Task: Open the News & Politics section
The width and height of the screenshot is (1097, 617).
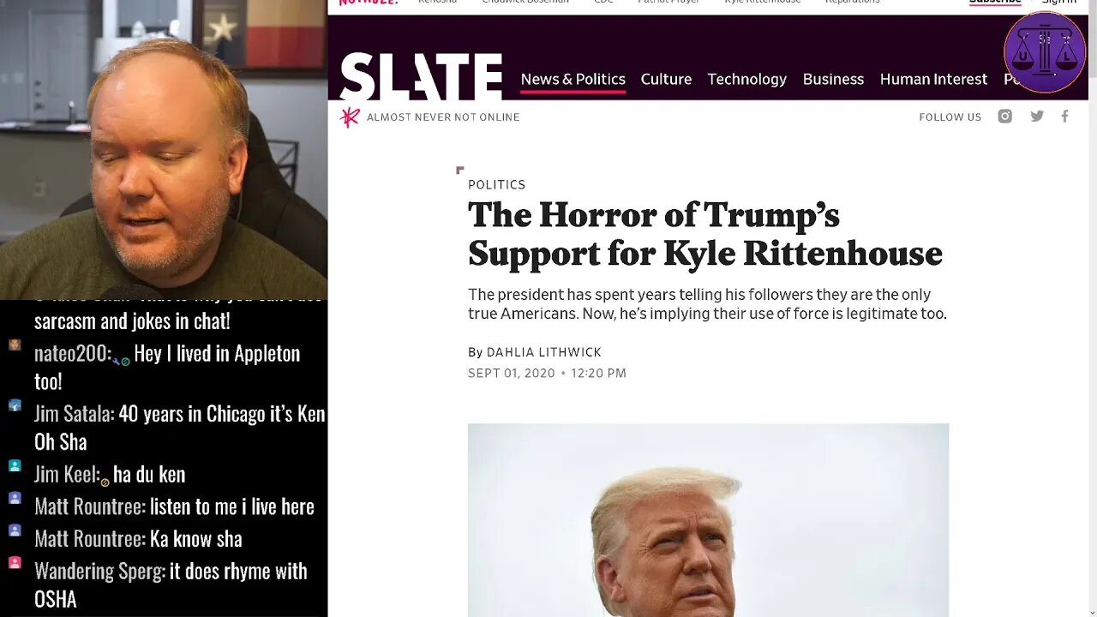Action: [x=573, y=79]
